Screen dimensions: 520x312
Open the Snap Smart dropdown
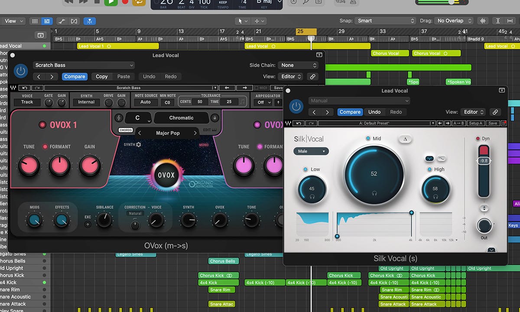(386, 20)
